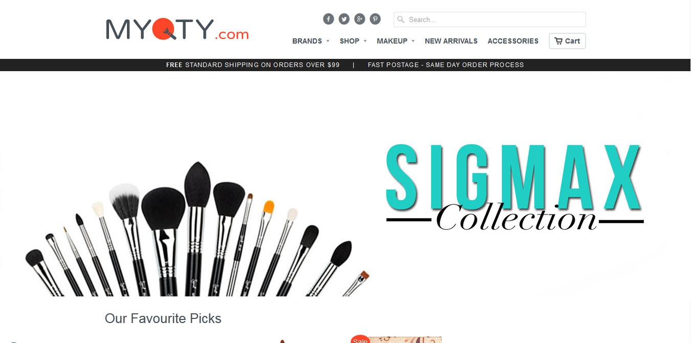Open the Facebook social icon
Screen dimensions: 691x343
pyautogui.click(x=329, y=19)
